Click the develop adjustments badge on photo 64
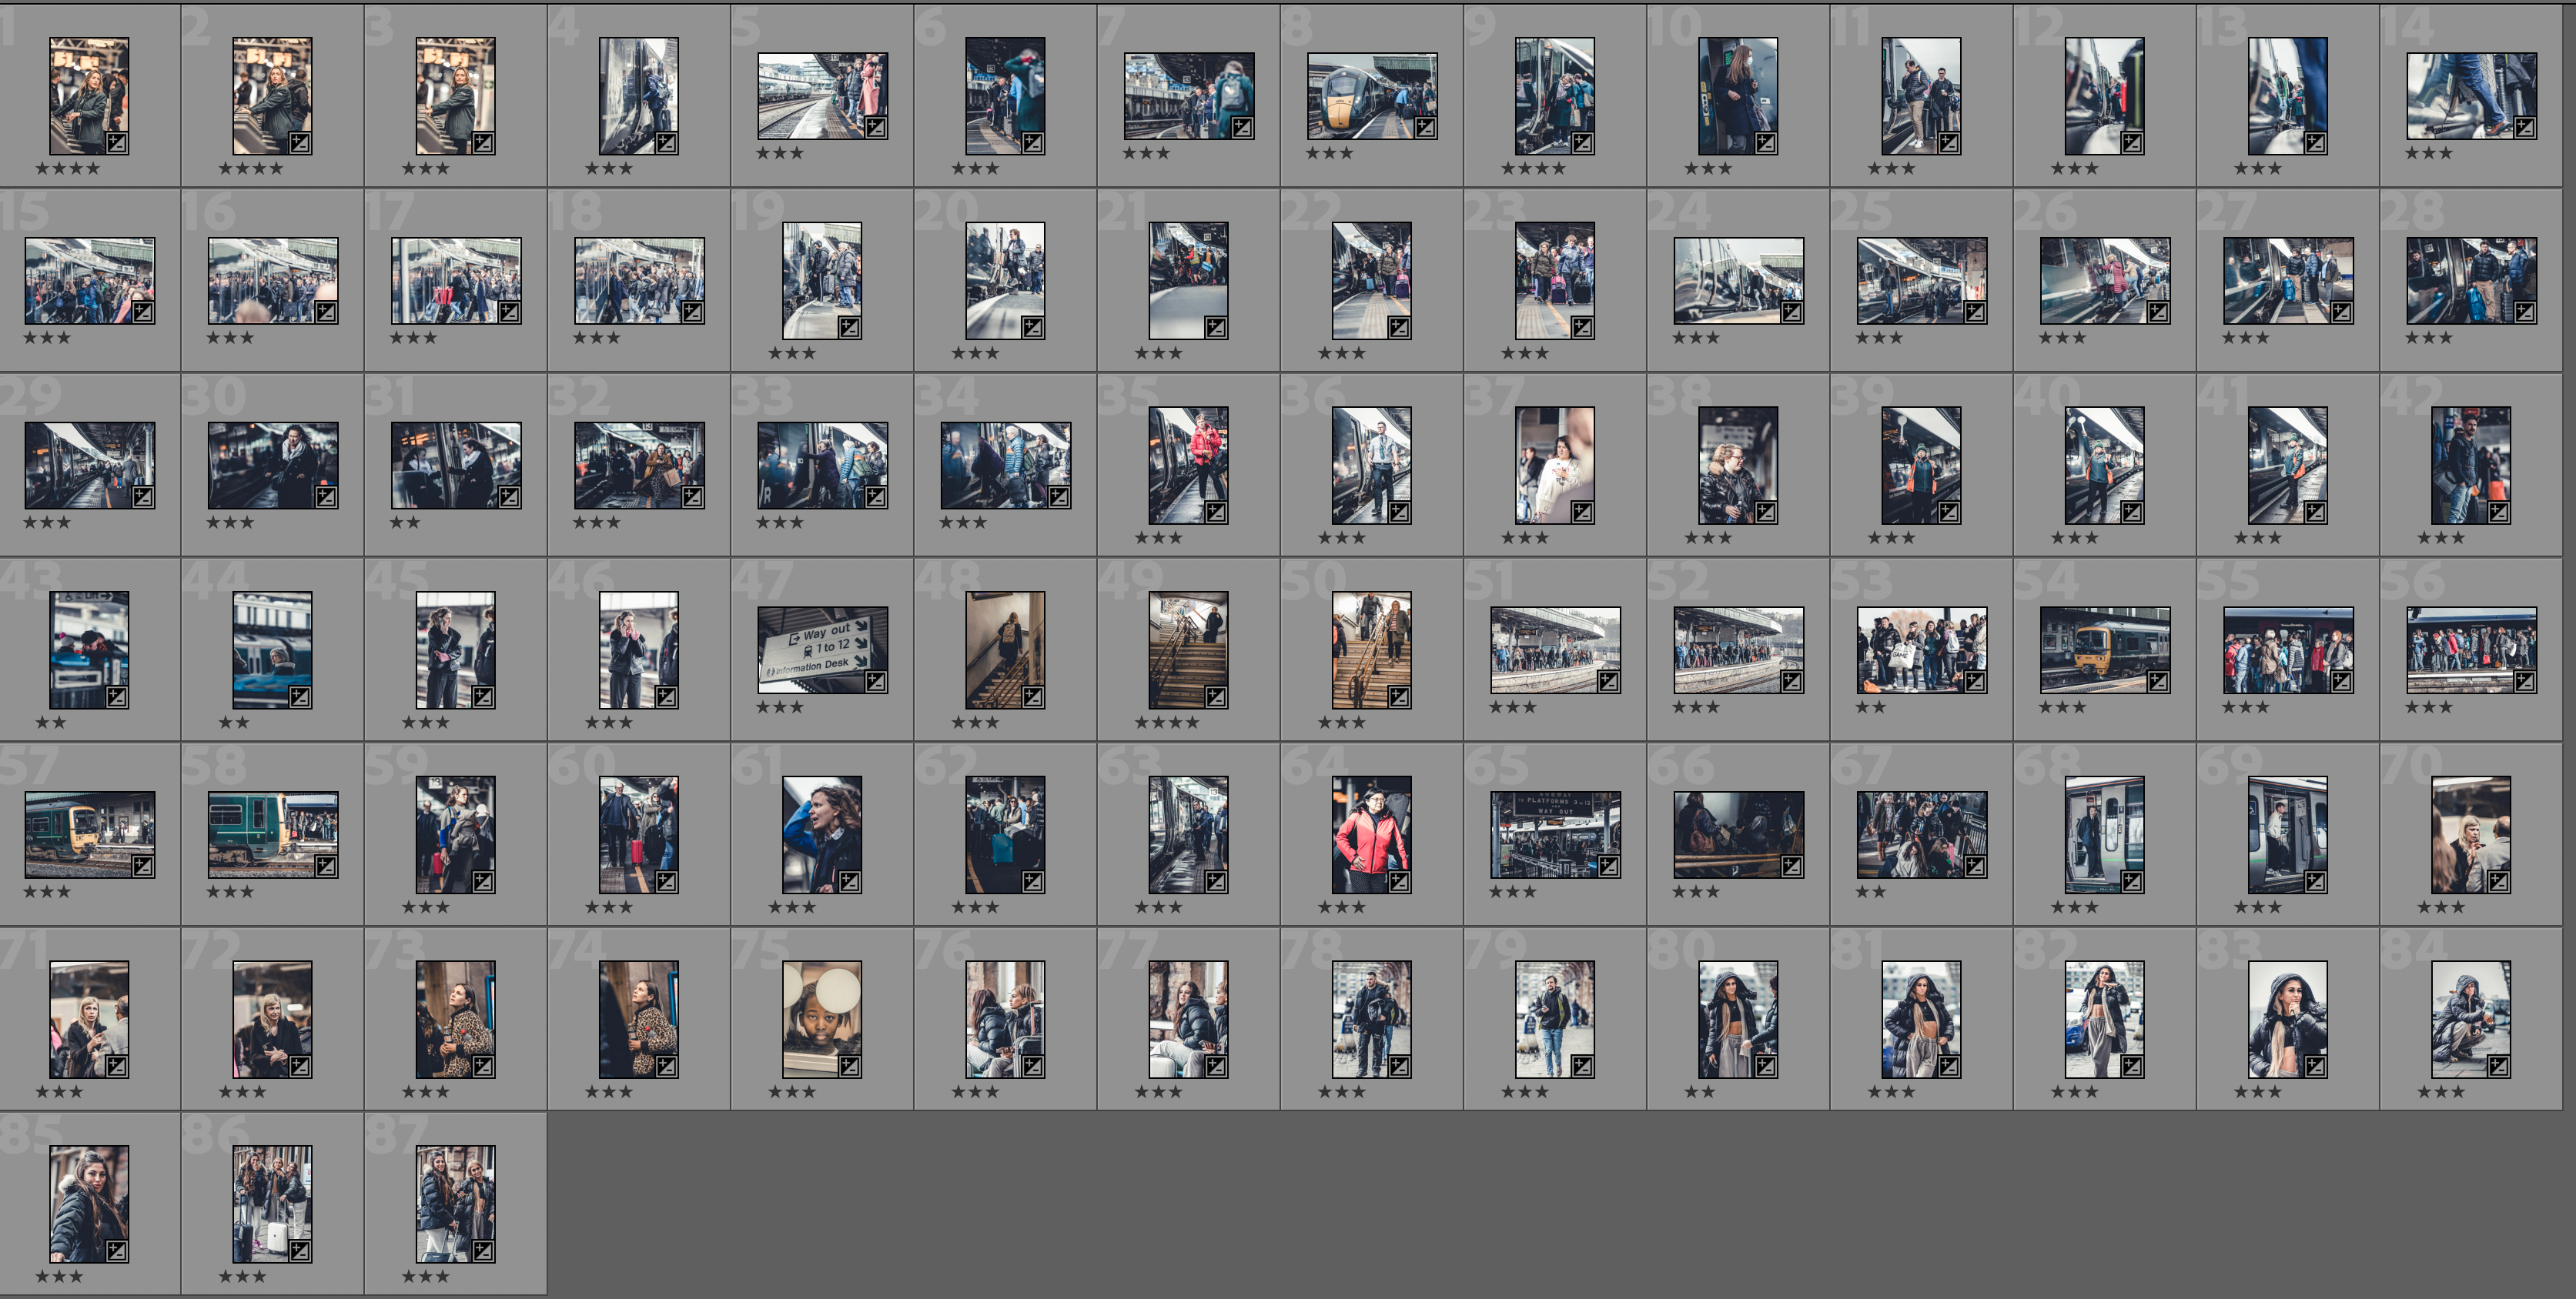 coord(1399,881)
